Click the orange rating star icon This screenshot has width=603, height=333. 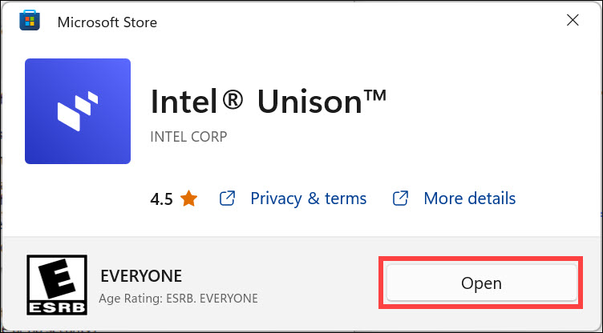189,199
